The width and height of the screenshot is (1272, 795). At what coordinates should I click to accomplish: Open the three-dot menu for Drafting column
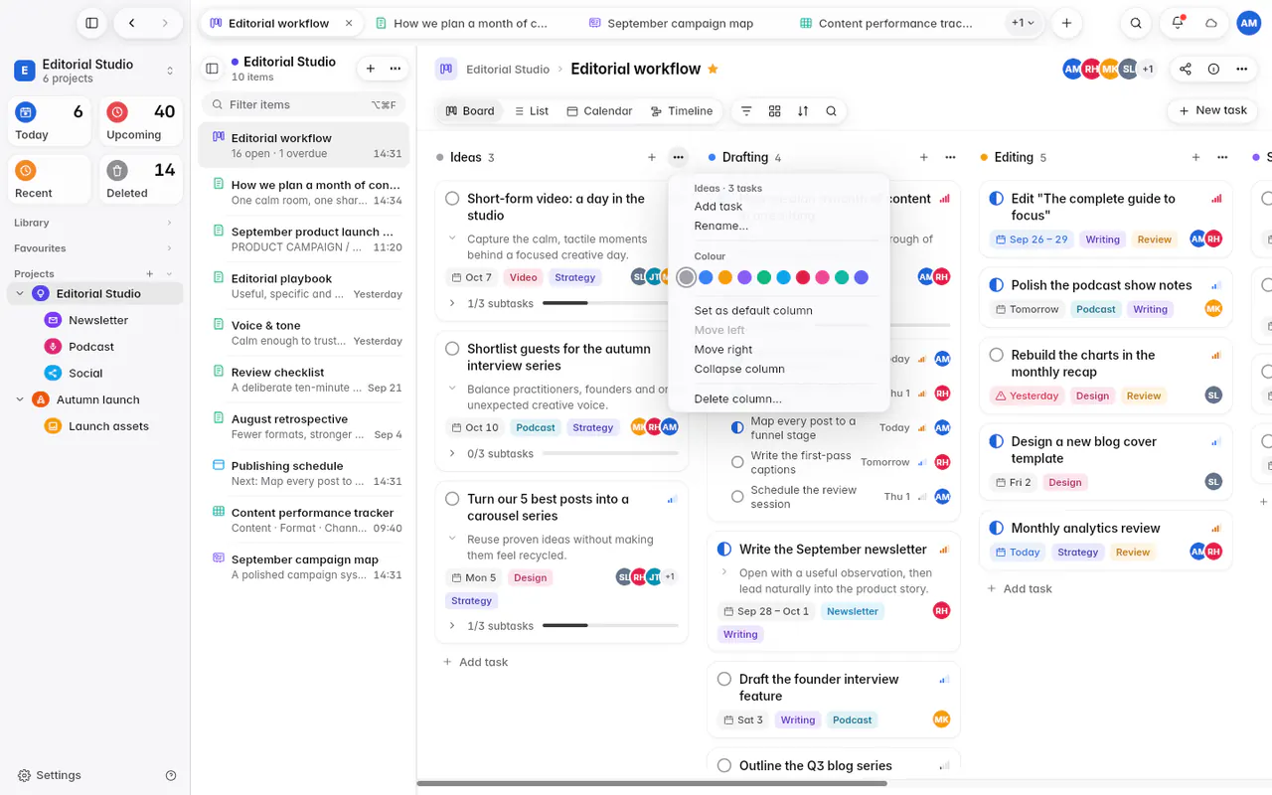pyautogui.click(x=950, y=157)
